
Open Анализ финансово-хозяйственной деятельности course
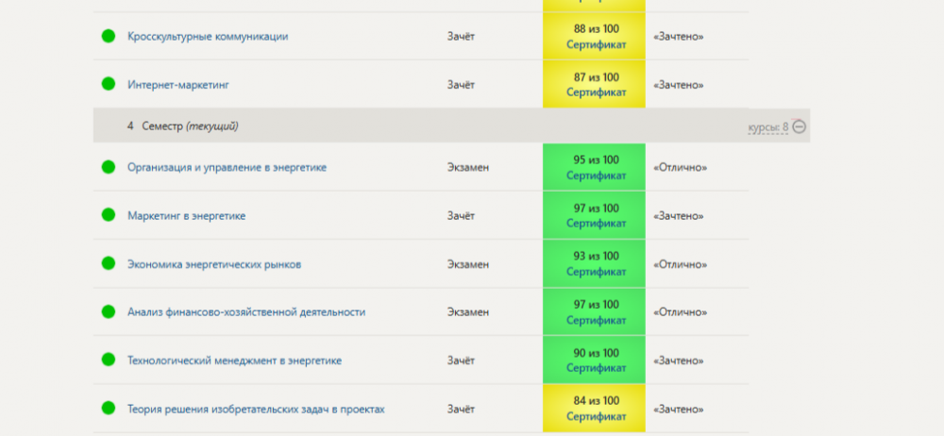pos(246,312)
